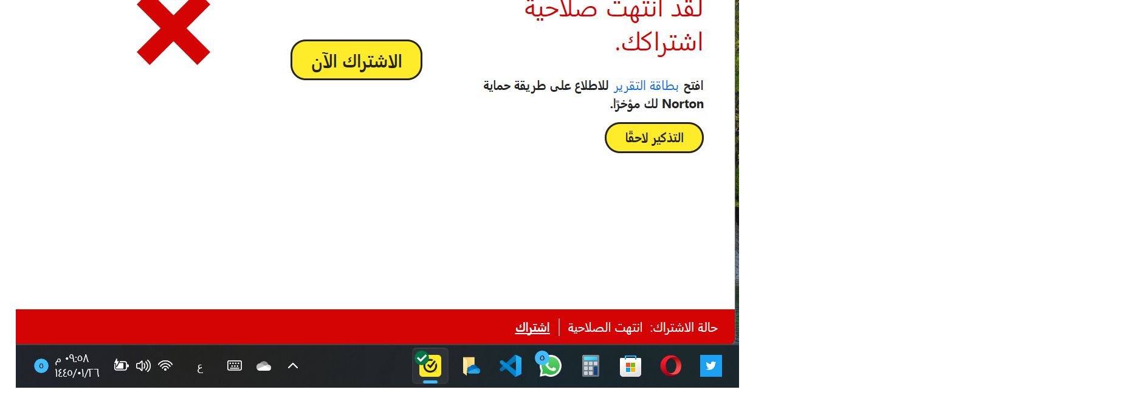Viewport: 1142px width, 395px height.
Task: Open File Explorer from the taskbar
Action: coord(471,366)
